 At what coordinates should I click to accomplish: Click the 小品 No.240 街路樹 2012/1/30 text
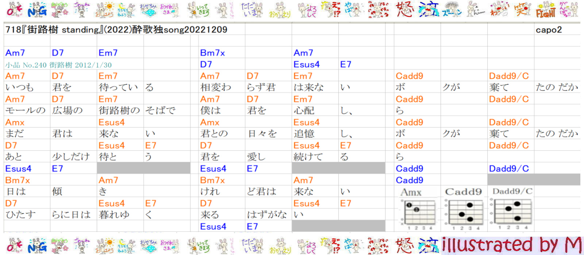tap(58, 65)
